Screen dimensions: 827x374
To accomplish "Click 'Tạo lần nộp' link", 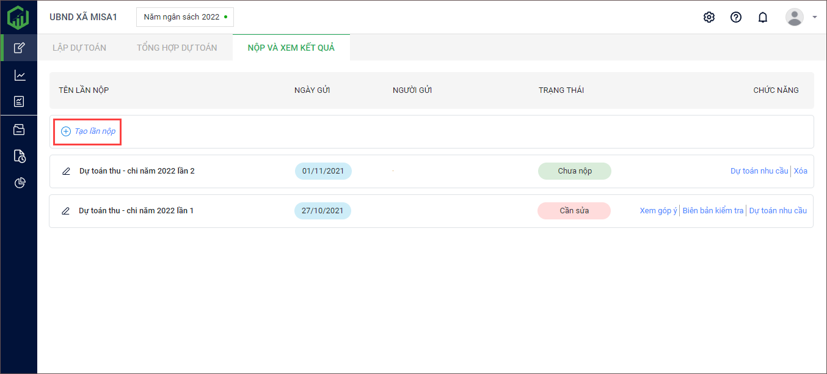I will [x=89, y=131].
